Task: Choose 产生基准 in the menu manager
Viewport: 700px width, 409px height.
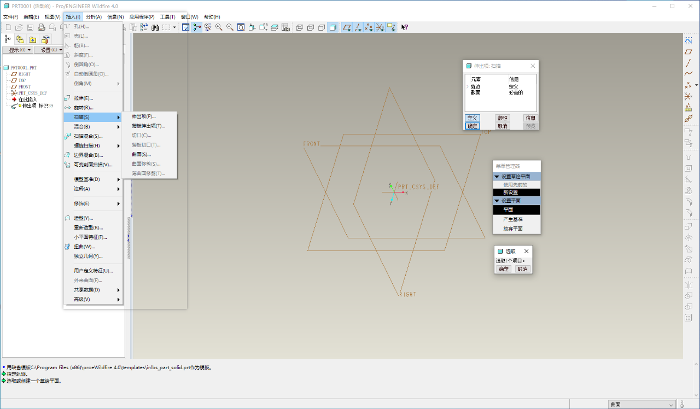Action: click(512, 219)
